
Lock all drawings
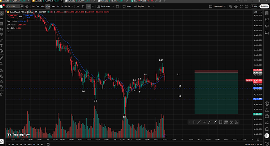click(x=2, y=81)
